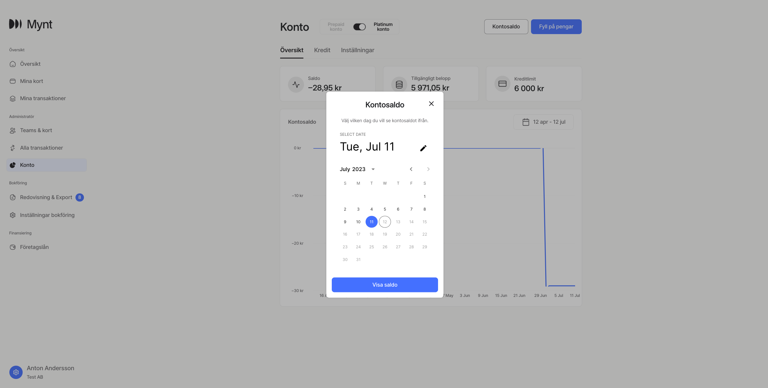Screen dimensions: 768x388
Task: Toggle Prepaid/Platinum konto switch
Action: pos(359,27)
